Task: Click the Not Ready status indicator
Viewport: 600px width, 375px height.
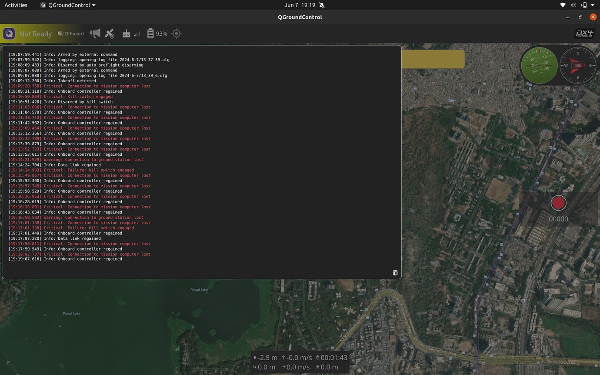Action: pos(36,33)
